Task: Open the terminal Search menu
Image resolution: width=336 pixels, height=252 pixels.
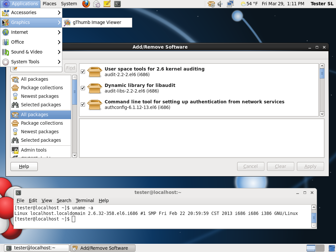Action: (x=64, y=200)
